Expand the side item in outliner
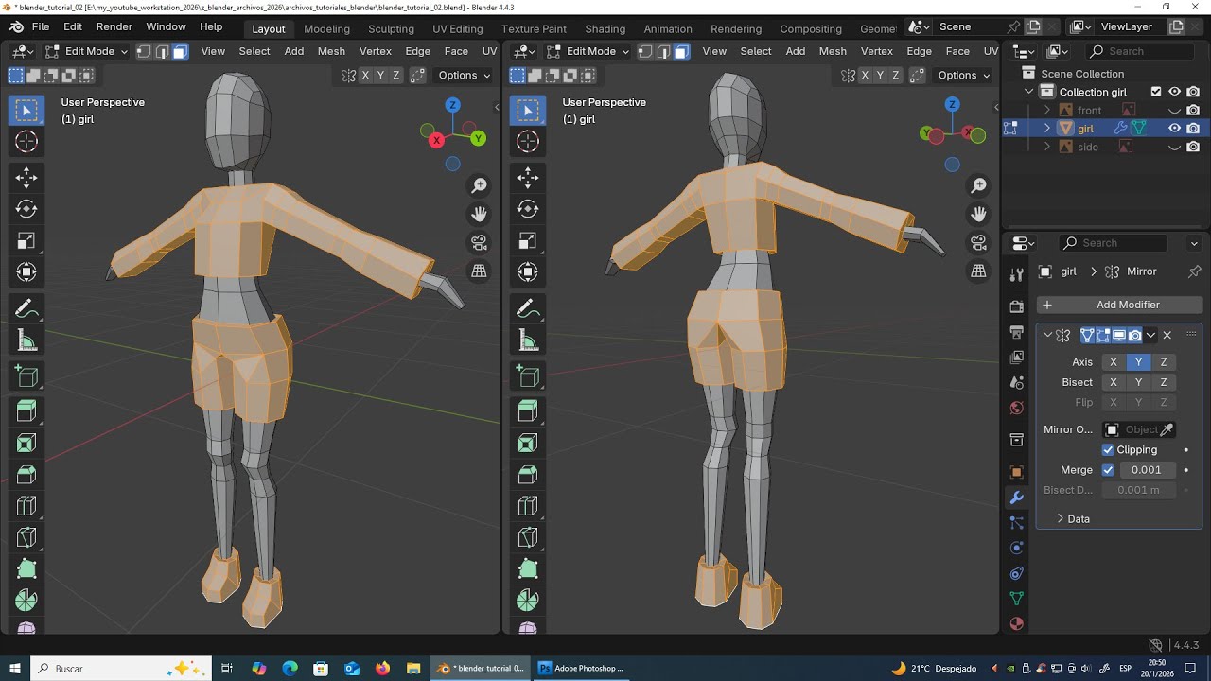This screenshot has height=681, width=1211. coord(1047,147)
